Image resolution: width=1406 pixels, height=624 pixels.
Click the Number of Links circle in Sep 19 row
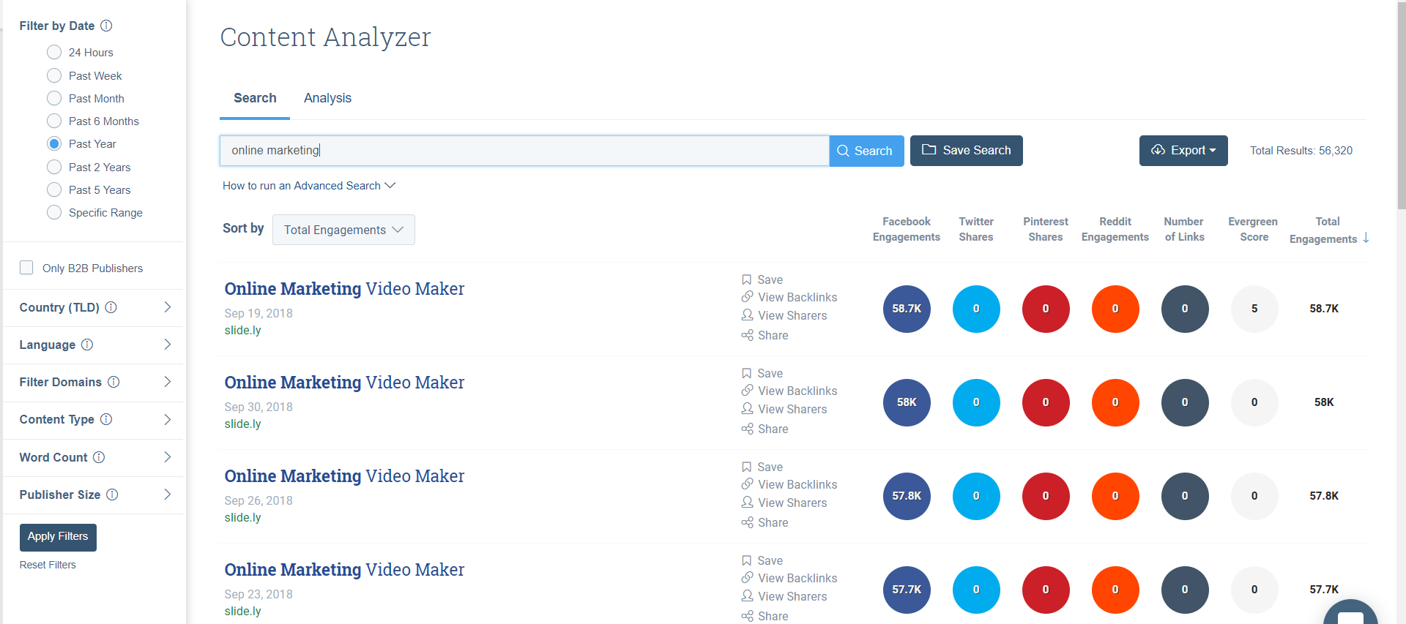click(1185, 309)
